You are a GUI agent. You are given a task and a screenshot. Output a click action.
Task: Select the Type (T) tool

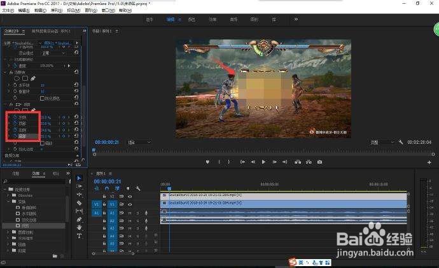click(79, 236)
